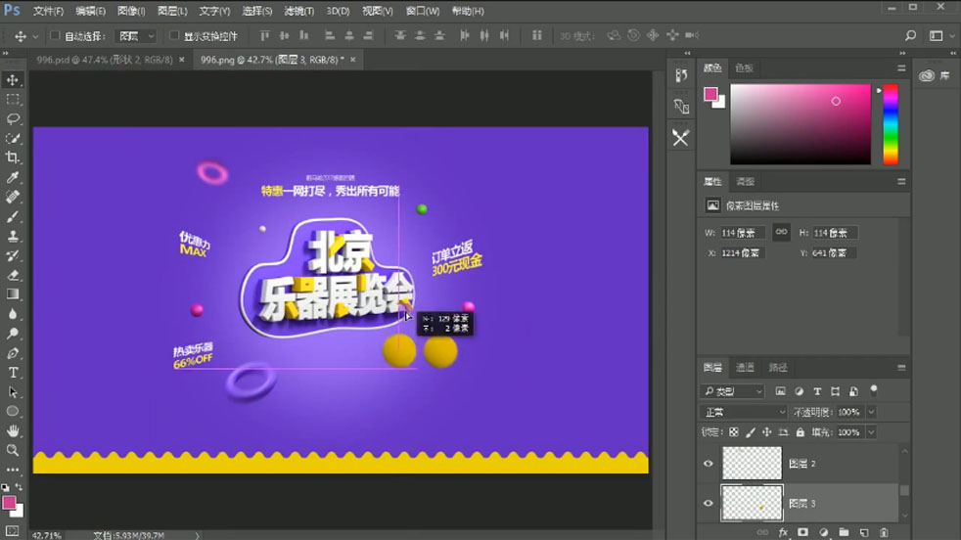Viewport: 961px width, 540px height.
Task: Switch to the 路径 paths tab
Action: pyautogui.click(x=777, y=367)
